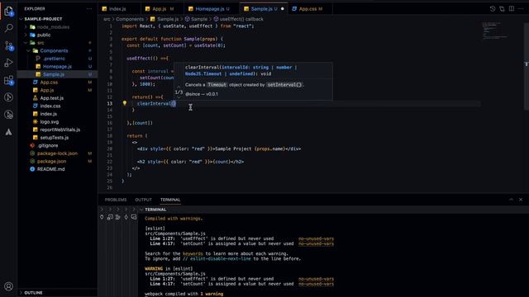Click the Accounts icon at the bottom of the activity bar
Screen dimensions: 529x297
pyautogui.click(x=9, y=286)
